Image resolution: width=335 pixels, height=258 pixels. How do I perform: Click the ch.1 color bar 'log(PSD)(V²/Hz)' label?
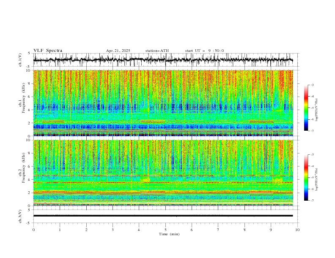(317, 110)
